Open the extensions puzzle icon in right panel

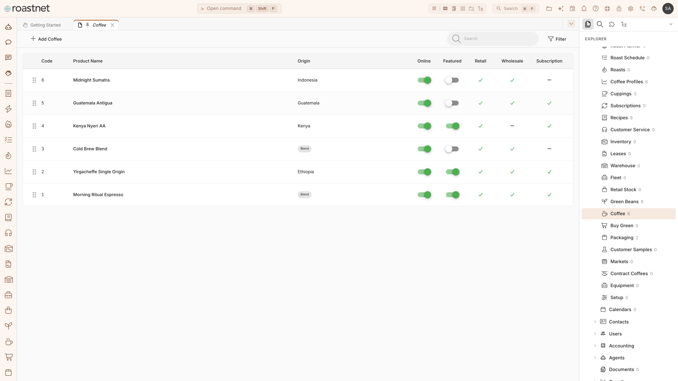[x=612, y=24]
